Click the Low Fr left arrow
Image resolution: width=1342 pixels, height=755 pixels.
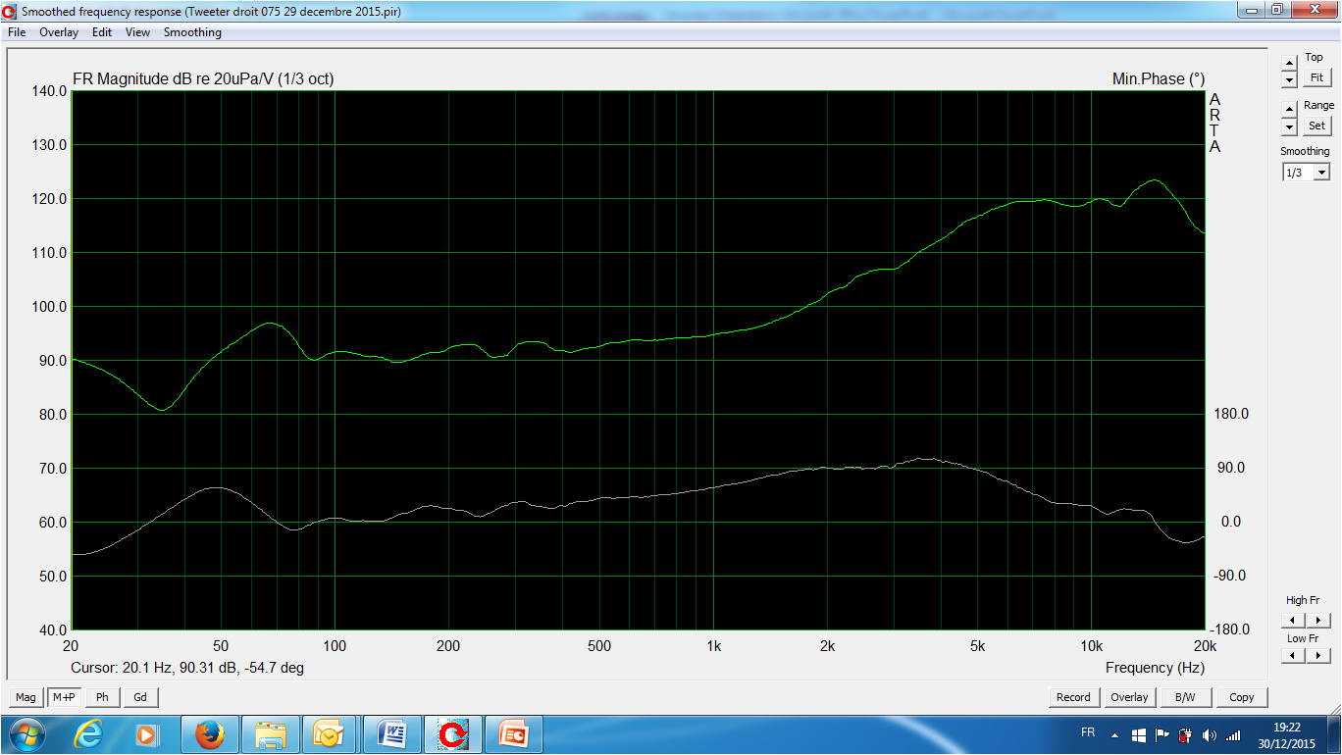[x=1293, y=656]
